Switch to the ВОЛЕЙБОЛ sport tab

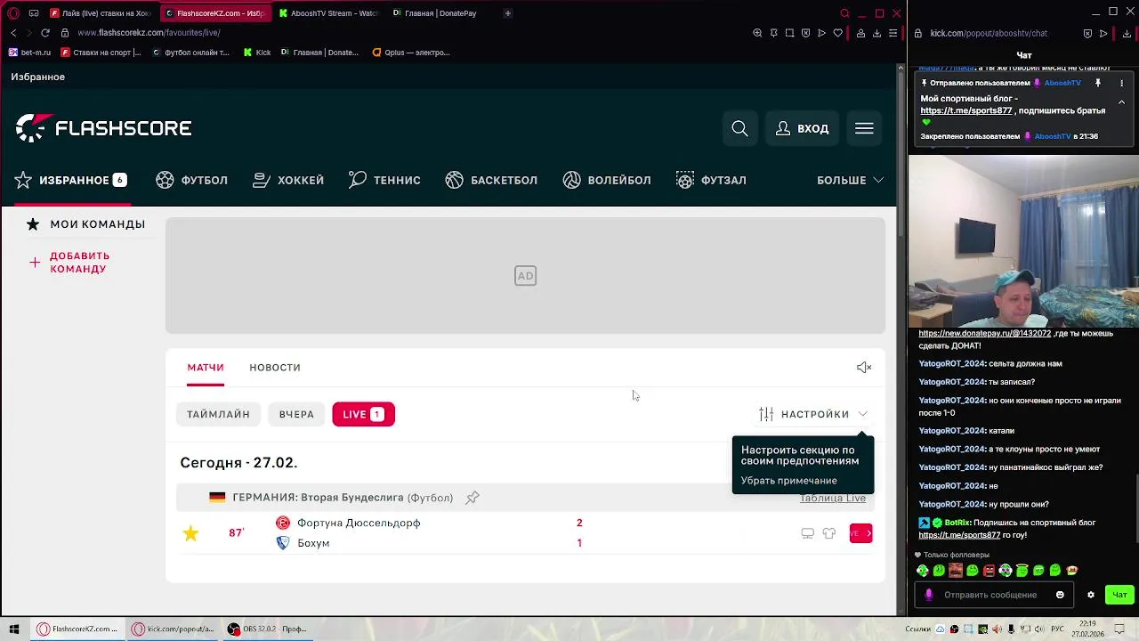pyautogui.click(x=607, y=180)
